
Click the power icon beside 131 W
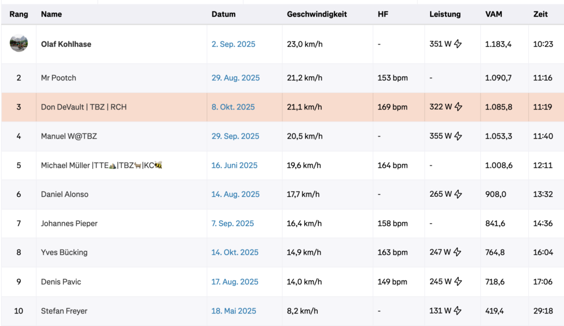pos(458,311)
